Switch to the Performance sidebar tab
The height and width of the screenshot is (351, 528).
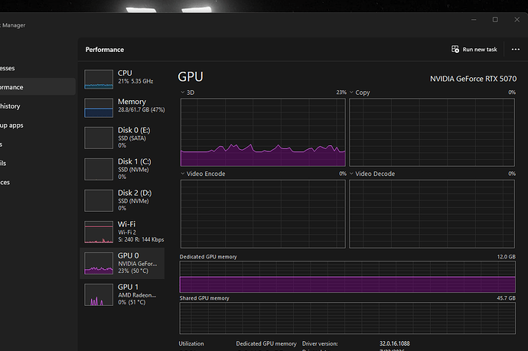pyautogui.click(x=37, y=87)
